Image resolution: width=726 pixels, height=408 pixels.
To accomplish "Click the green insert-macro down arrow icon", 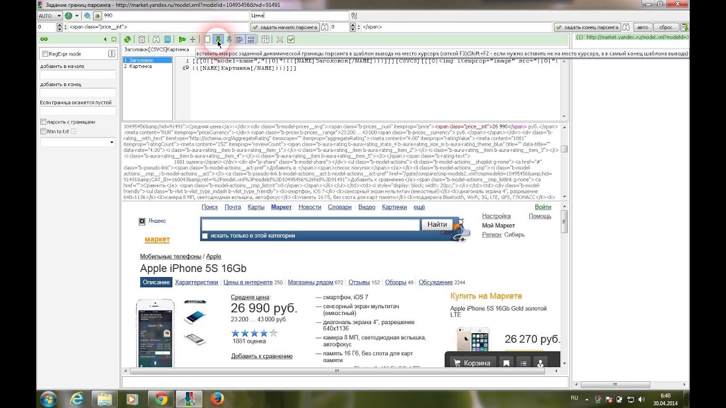I will click(x=218, y=39).
